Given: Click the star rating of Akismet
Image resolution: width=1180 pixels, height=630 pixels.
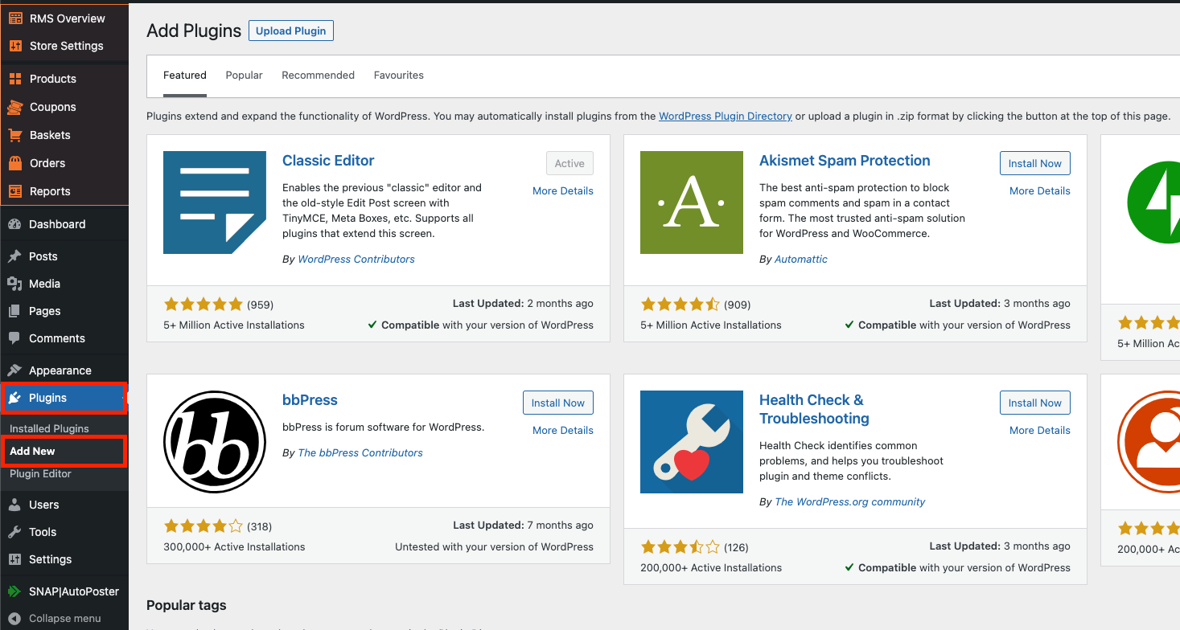Looking at the screenshot, I should 680,305.
